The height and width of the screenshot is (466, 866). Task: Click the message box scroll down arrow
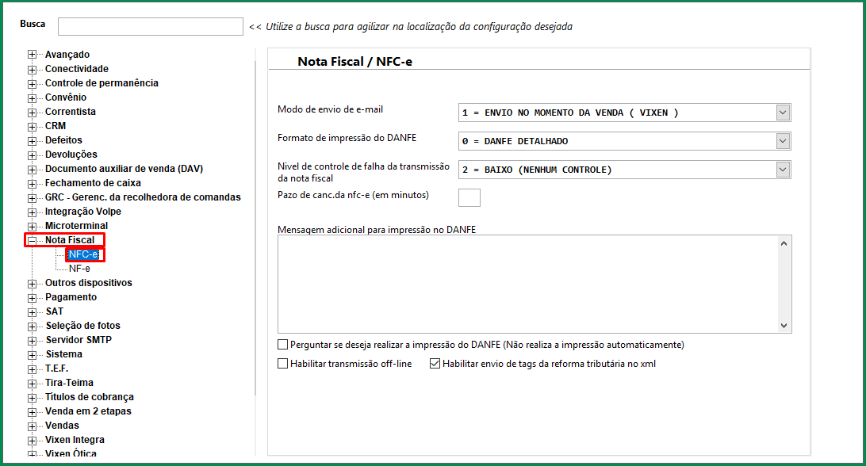point(784,326)
